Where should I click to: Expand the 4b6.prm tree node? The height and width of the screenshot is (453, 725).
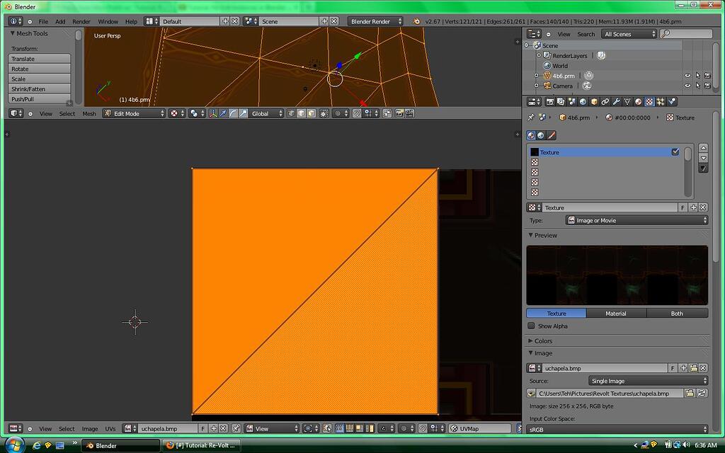[537, 75]
